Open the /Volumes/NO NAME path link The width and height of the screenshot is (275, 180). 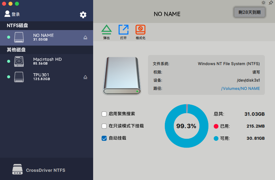point(240,88)
